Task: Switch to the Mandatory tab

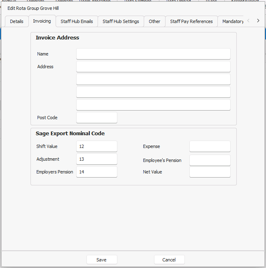Action: (232, 21)
